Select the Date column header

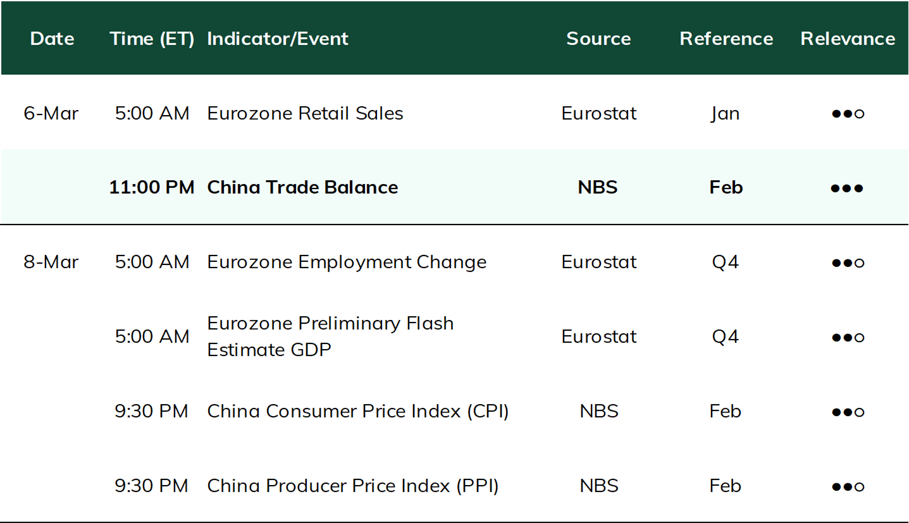pos(52,39)
